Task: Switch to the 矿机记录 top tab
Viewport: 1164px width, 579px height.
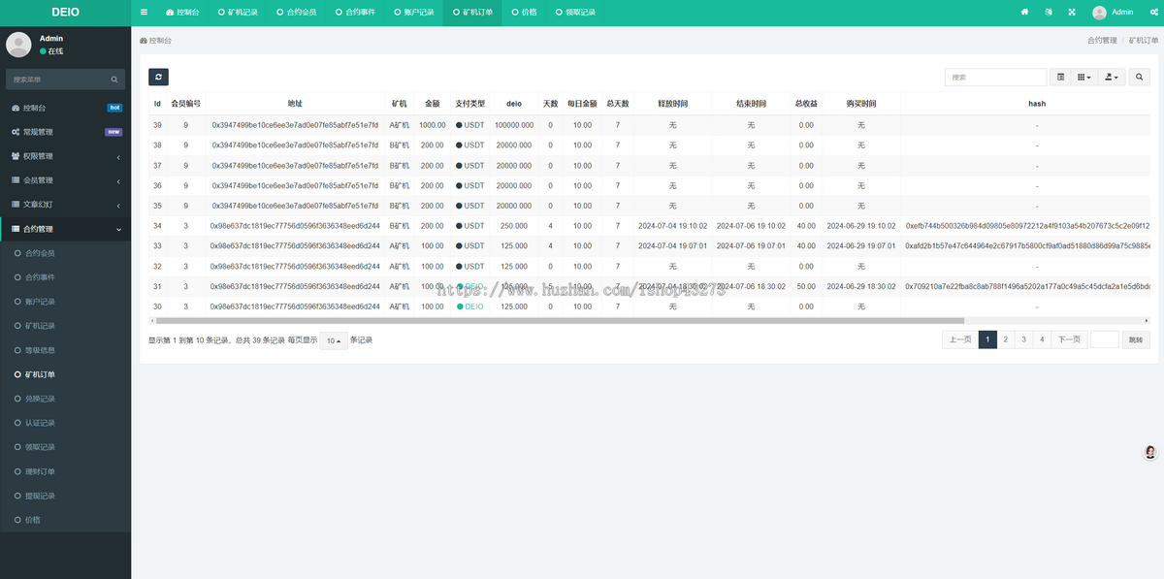Action: [x=237, y=13]
